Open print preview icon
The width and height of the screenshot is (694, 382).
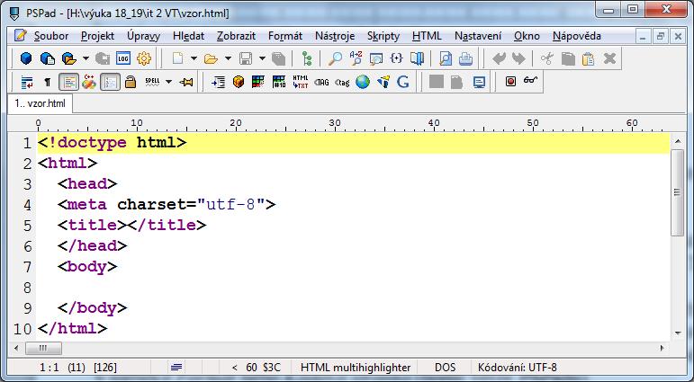pyautogui.click(x=446, y=58)
